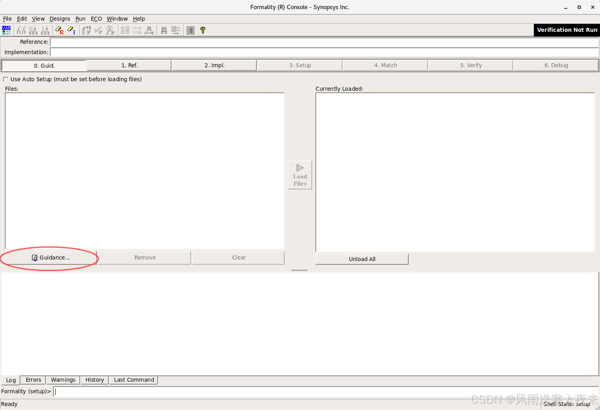Enable the Use Auto Setup checkbox
Screen dimensions: 600x410
[6, 79]
